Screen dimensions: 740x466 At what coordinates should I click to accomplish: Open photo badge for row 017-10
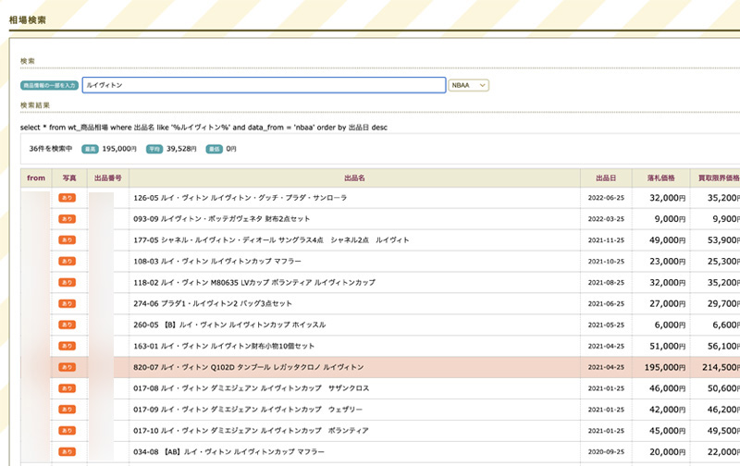pos(67,431)
